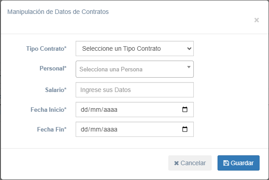Save the contract with the Guardar button

[x=239, y=163]
